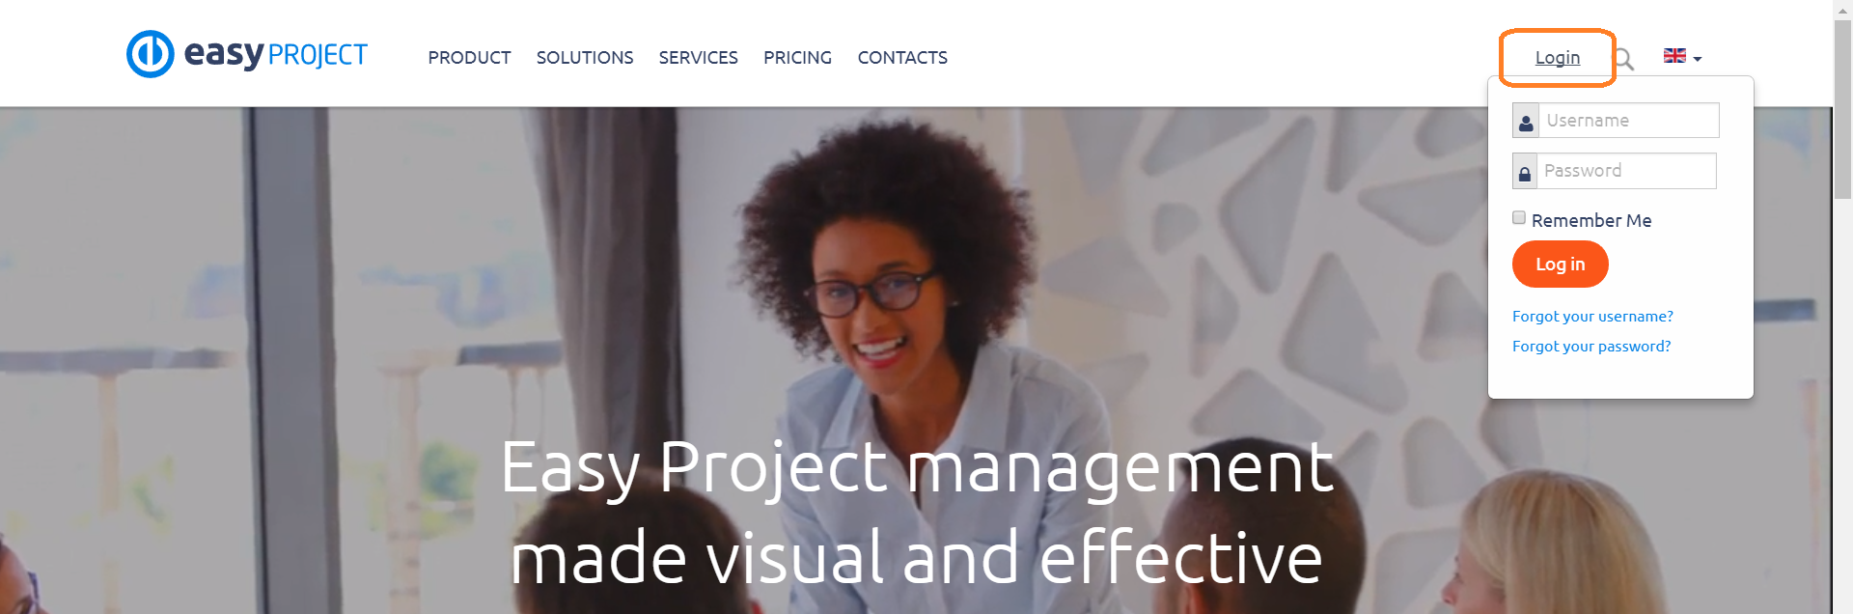Open the PRICING page

coord(797,58)
